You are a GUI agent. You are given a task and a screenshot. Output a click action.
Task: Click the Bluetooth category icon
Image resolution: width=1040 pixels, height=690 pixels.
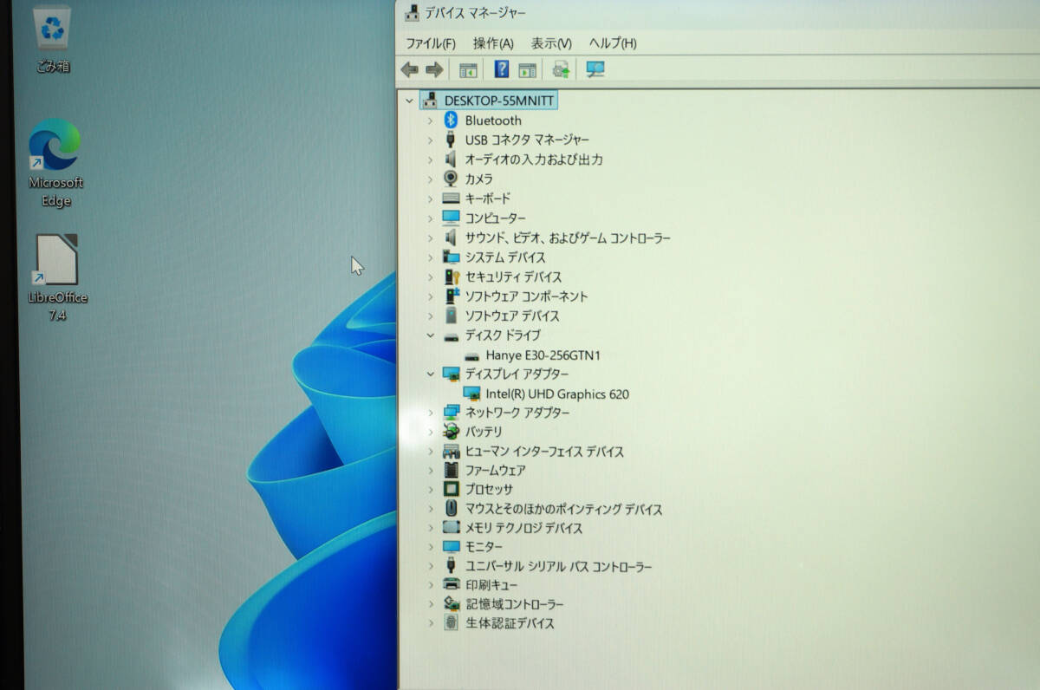451,120
